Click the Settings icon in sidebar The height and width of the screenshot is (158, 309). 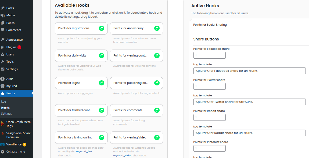3,69
